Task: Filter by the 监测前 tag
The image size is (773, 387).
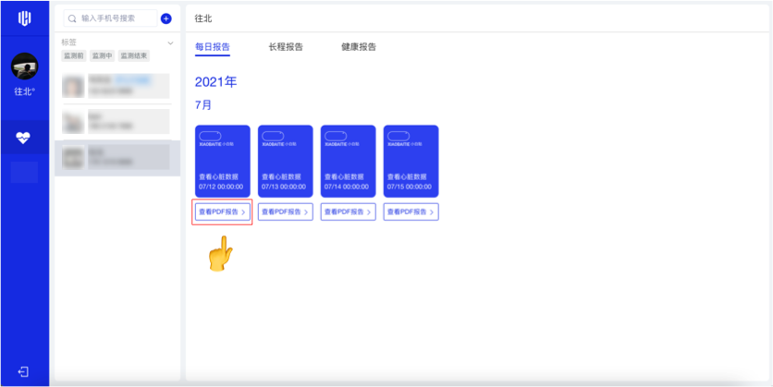Action: click(73, 55)
